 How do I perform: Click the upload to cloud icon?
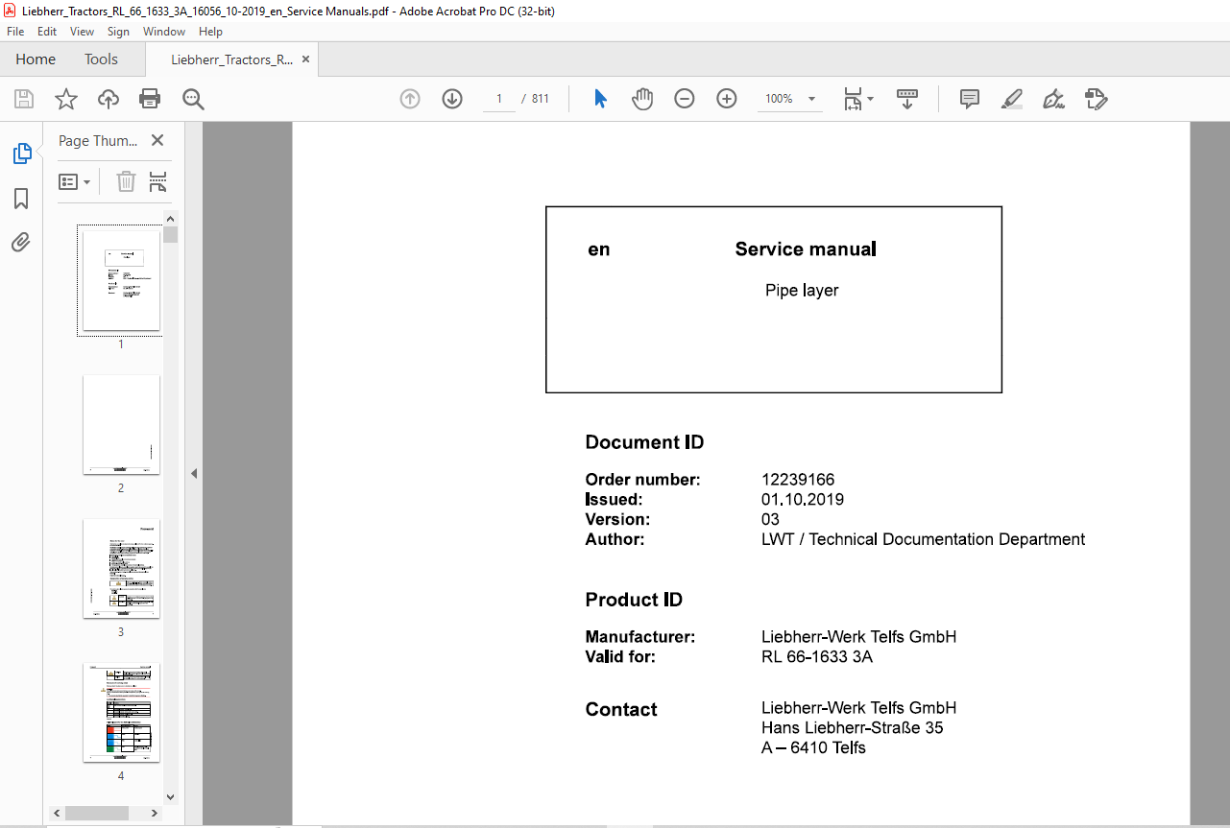click(108, 99)
